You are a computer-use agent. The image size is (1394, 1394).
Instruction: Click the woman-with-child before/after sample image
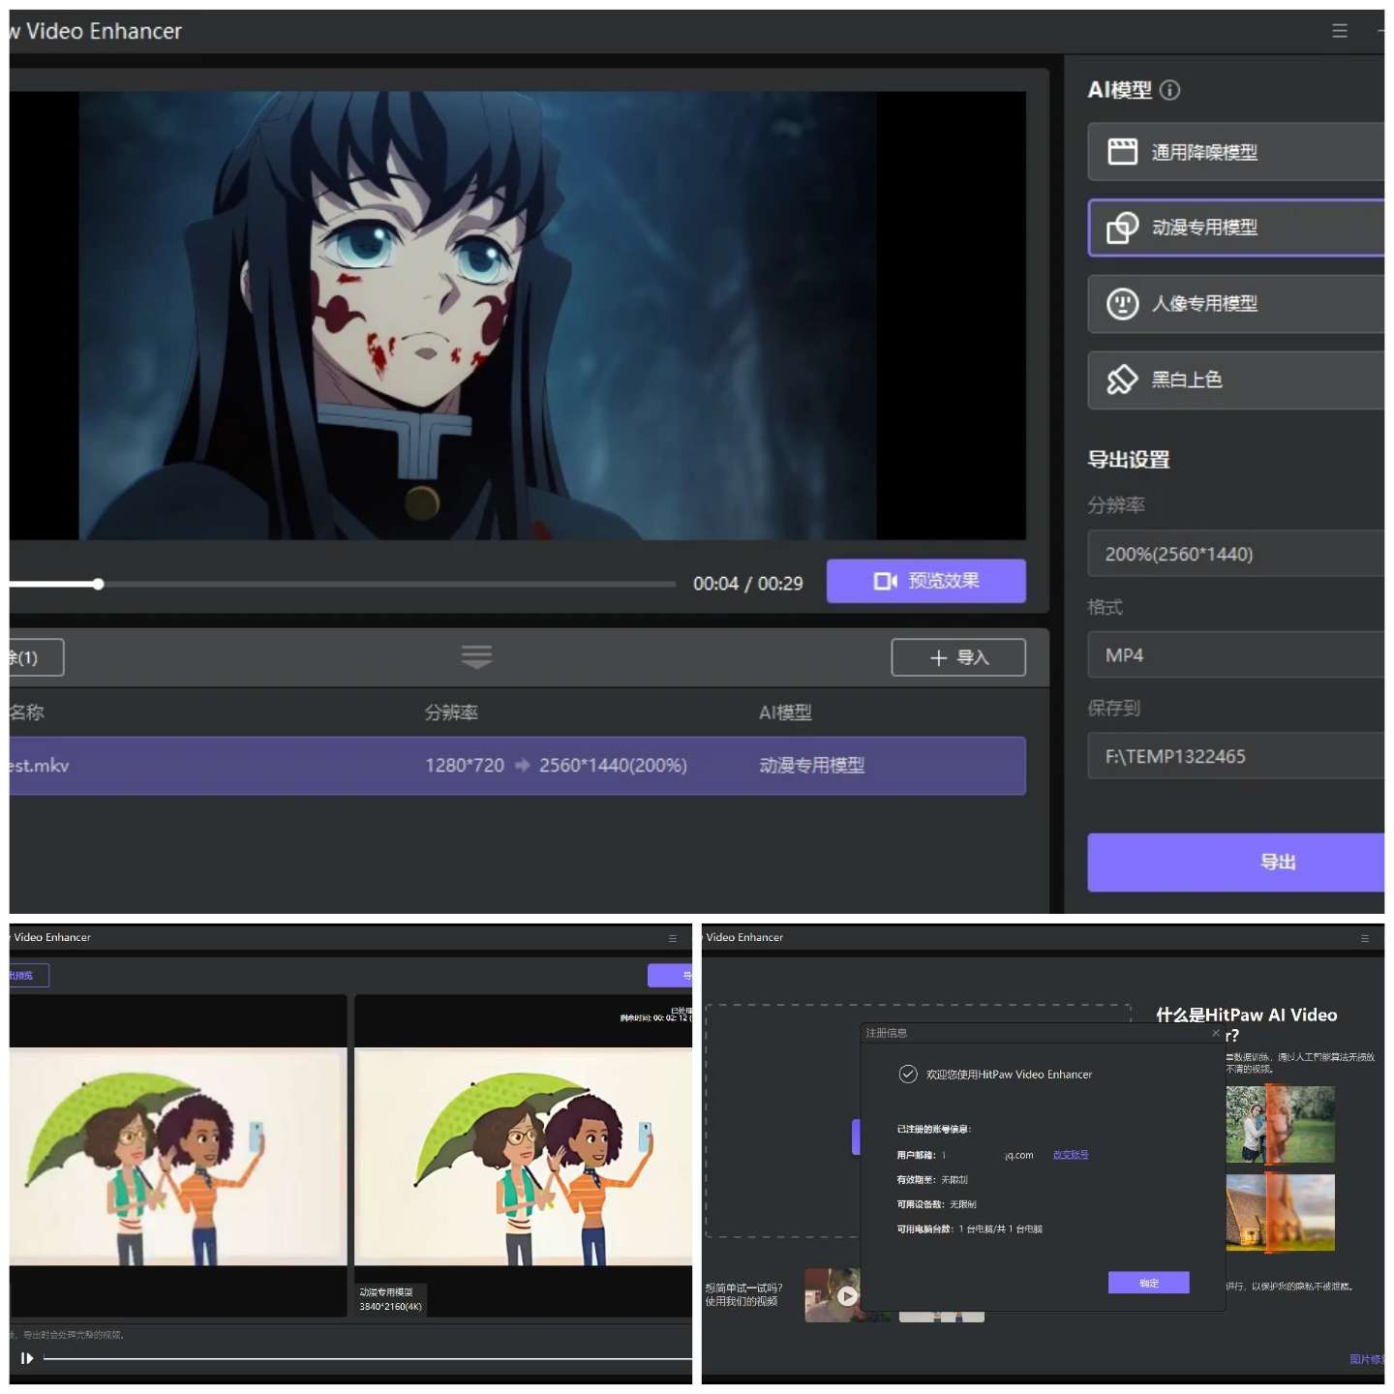pos(1280,1124)
